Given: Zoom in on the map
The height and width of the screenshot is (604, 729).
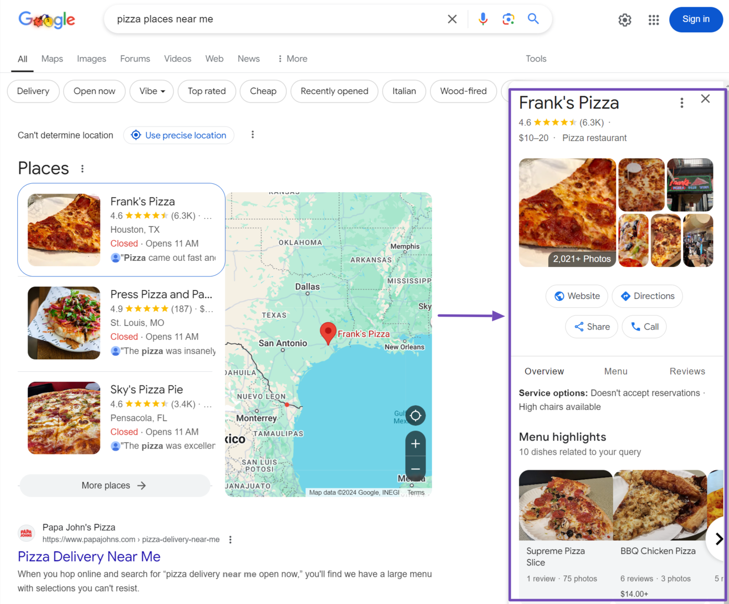Looking at the screenshot, I should (x=416, y=444).
